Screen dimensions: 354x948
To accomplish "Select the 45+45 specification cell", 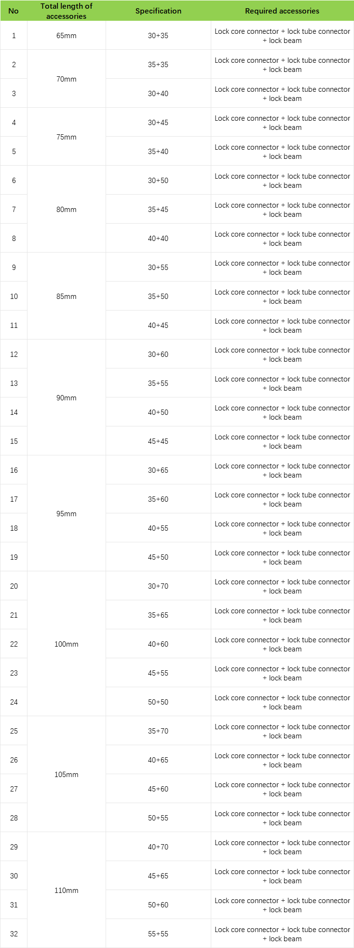I will point(158,441).
